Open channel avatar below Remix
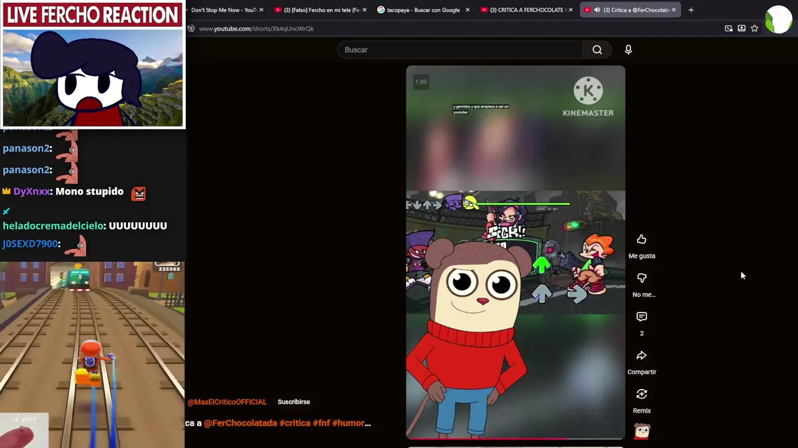Image resolution: width=798 pixels, height=448 pixels. (642, 431)
